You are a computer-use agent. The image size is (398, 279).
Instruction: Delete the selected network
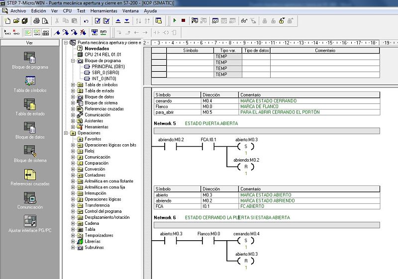tap(16, 32)
